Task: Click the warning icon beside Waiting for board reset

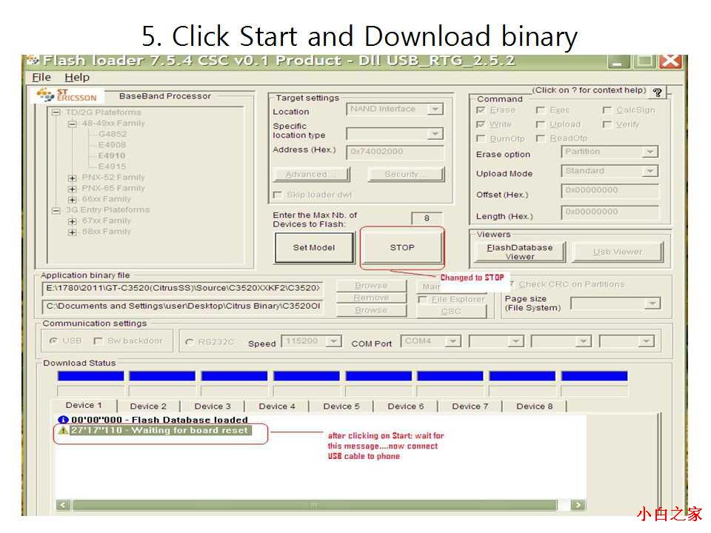Action: click(63, 430)
